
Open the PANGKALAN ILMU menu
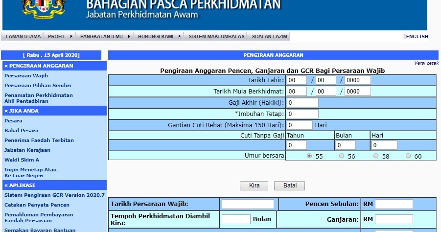pos(101,37)
